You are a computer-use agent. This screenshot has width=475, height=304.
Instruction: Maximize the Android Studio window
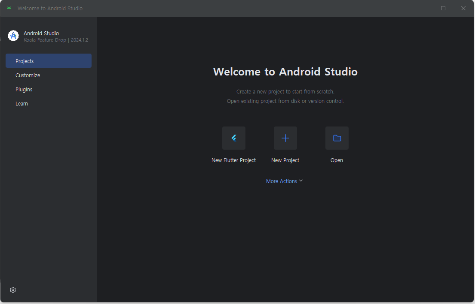point(443,8)
